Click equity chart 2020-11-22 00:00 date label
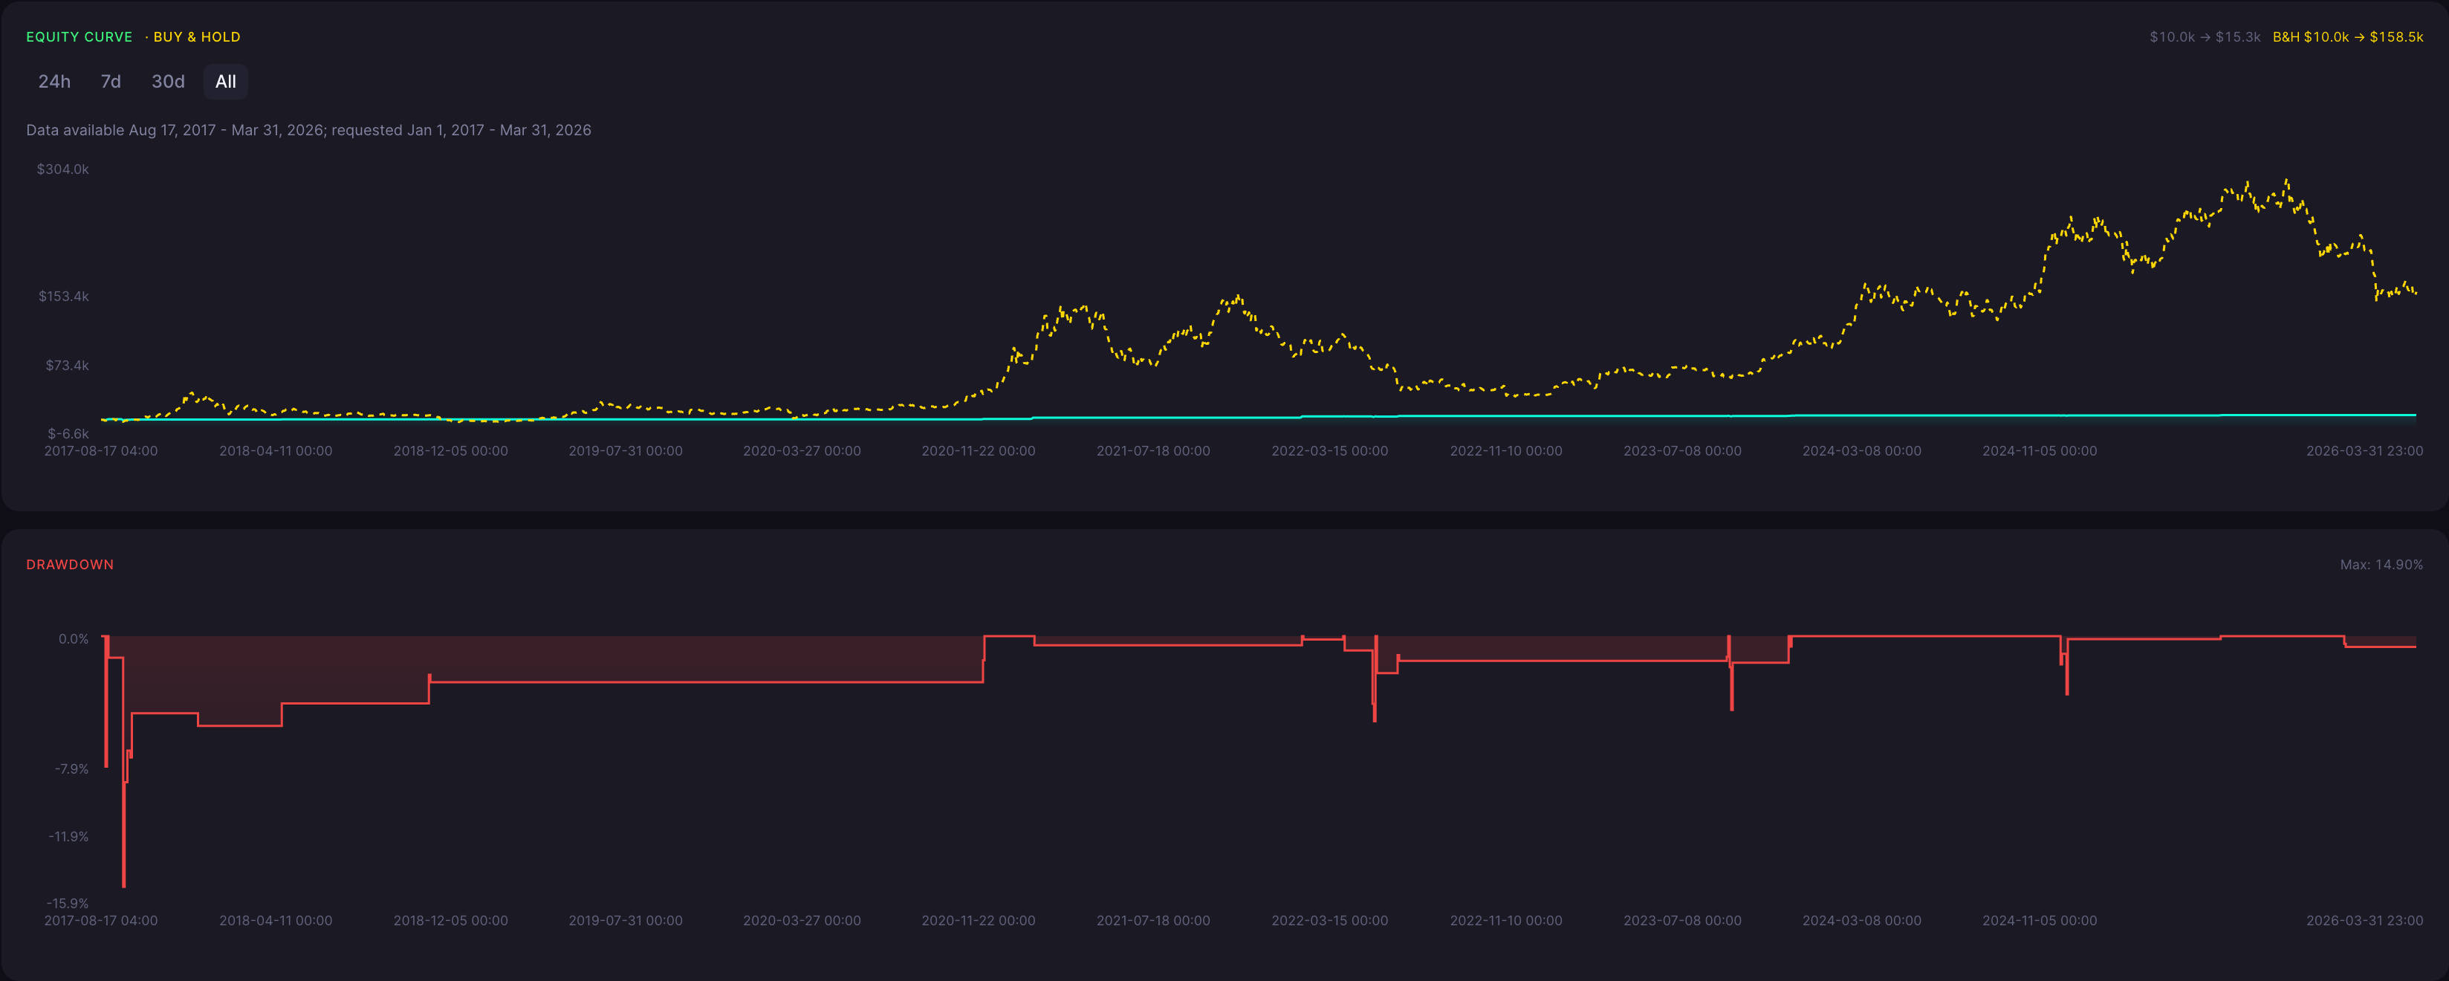2449x981 pixels. point(979,450)
